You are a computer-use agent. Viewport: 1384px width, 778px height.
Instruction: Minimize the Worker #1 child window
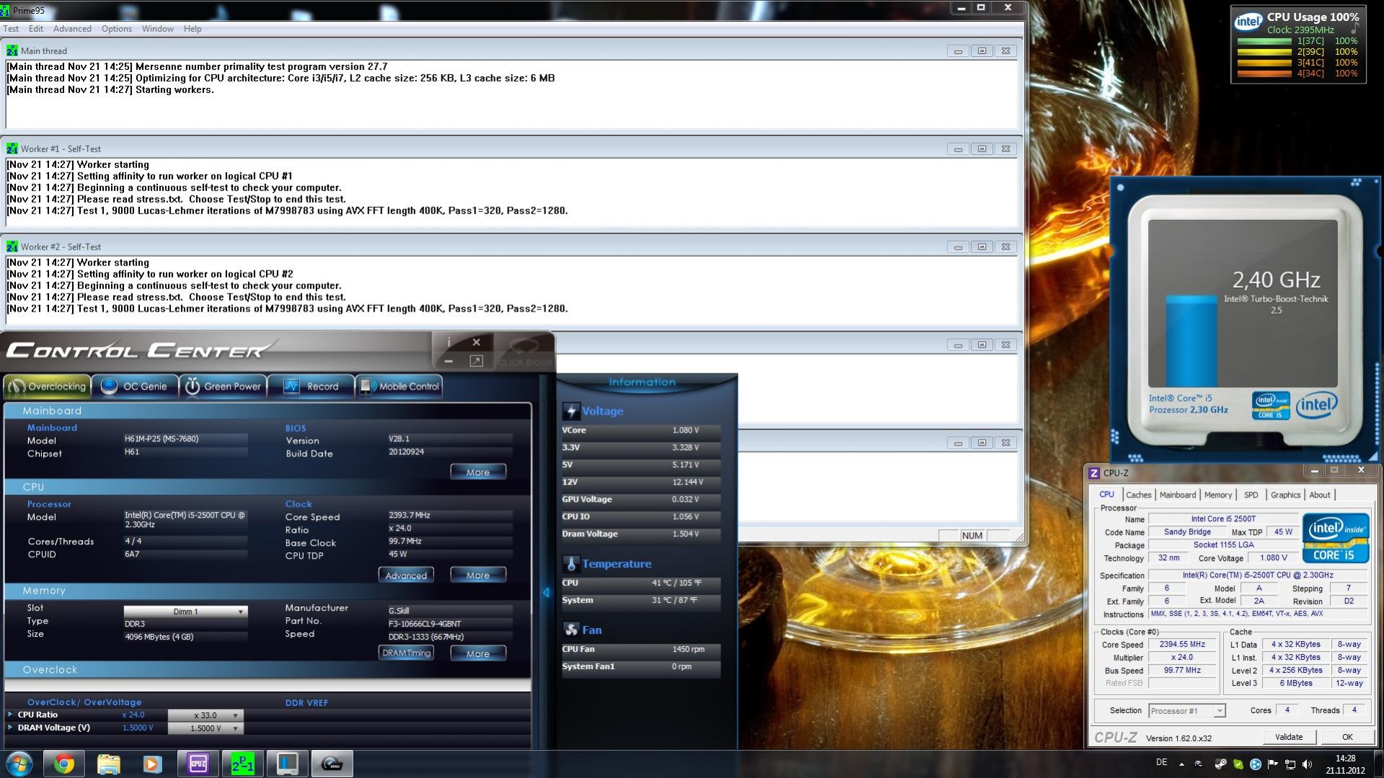pyautogui.click(x=958, y=149)
